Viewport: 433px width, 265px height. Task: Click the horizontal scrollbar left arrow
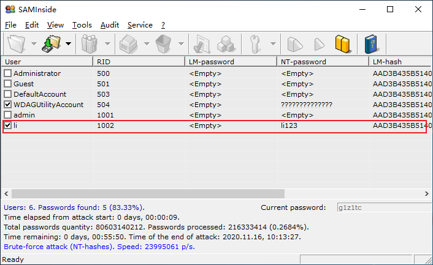(x=6, y=193)
